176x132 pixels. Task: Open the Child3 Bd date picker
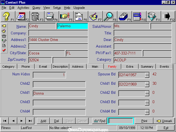(x=147, y=103)
